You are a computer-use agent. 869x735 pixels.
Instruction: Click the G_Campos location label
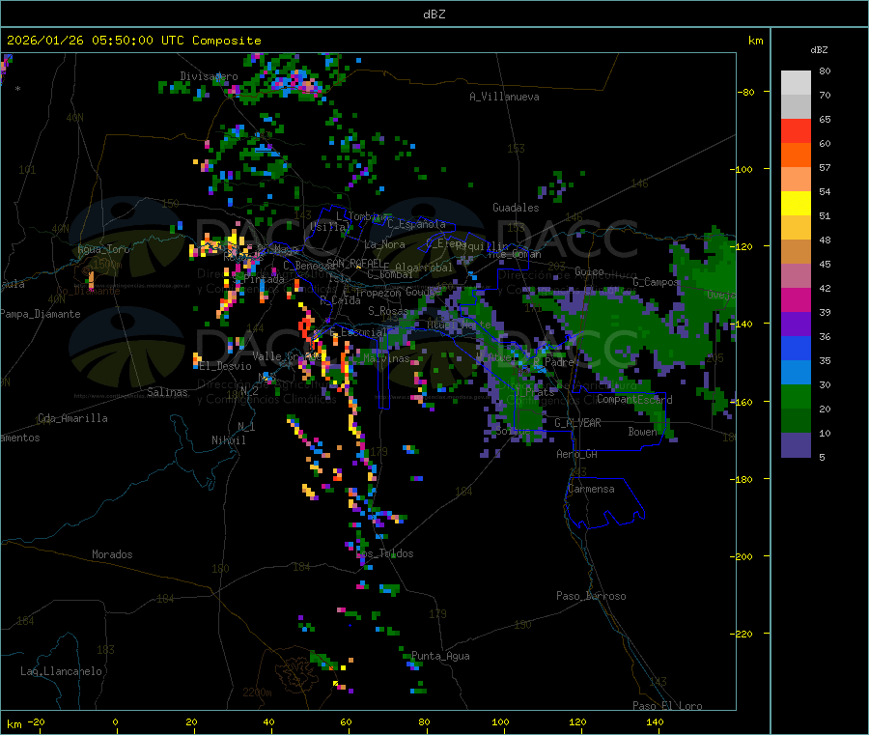tap(656, 282)
